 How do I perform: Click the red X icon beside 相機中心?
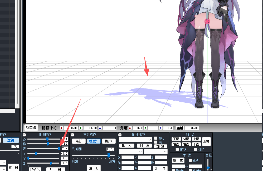[62, 128]
